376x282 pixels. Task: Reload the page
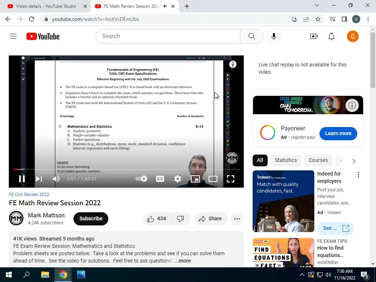tap(32, 19)
